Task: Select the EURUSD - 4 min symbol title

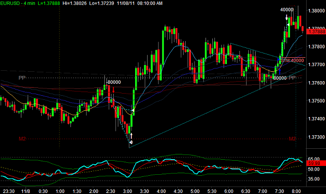Action: coord(17,3)
